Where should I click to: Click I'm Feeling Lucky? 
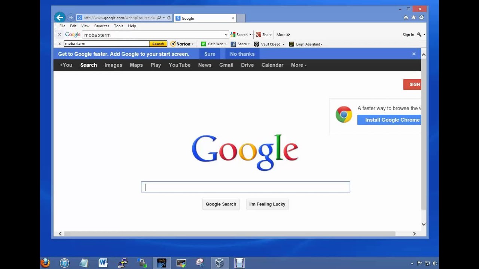click(x=267, y=204)
